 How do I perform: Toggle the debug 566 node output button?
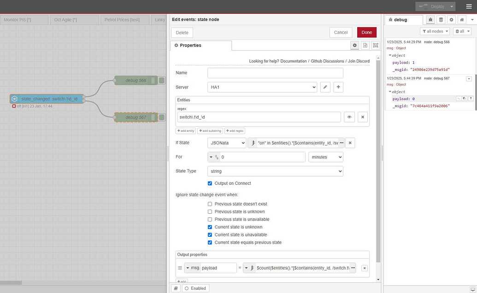(x=162, y=80)
